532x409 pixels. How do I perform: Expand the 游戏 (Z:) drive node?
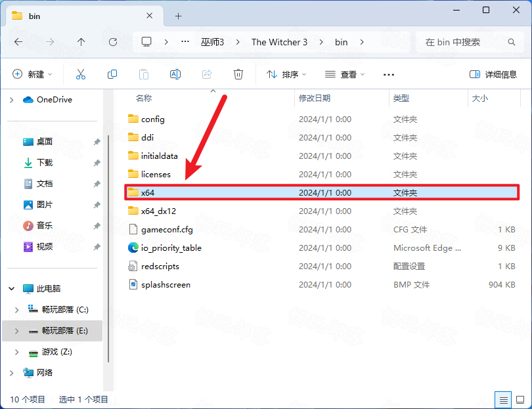pyautogui.click(x=16, y=352)
